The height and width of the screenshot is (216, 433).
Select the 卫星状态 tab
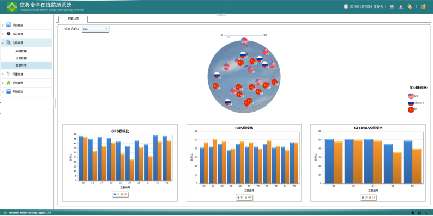(x=73, y=19)
